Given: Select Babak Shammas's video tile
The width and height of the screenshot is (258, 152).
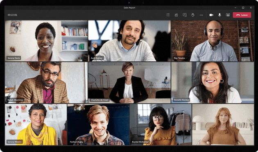Looking at the screenshot, I should pyautogui.click(x=46, y=83).
